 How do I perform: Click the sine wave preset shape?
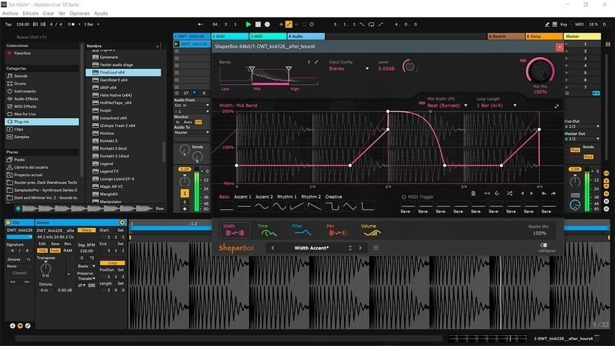(x=262, y=207)
